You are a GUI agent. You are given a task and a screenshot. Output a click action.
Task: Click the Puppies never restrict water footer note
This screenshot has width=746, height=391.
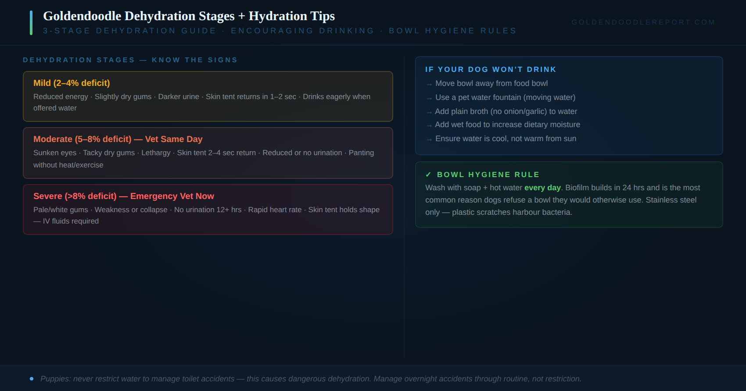[x=311, y=379]
